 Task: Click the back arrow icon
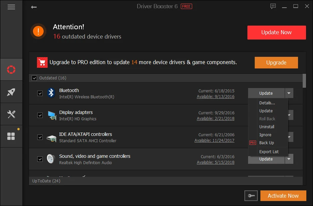tap(34, 7)
